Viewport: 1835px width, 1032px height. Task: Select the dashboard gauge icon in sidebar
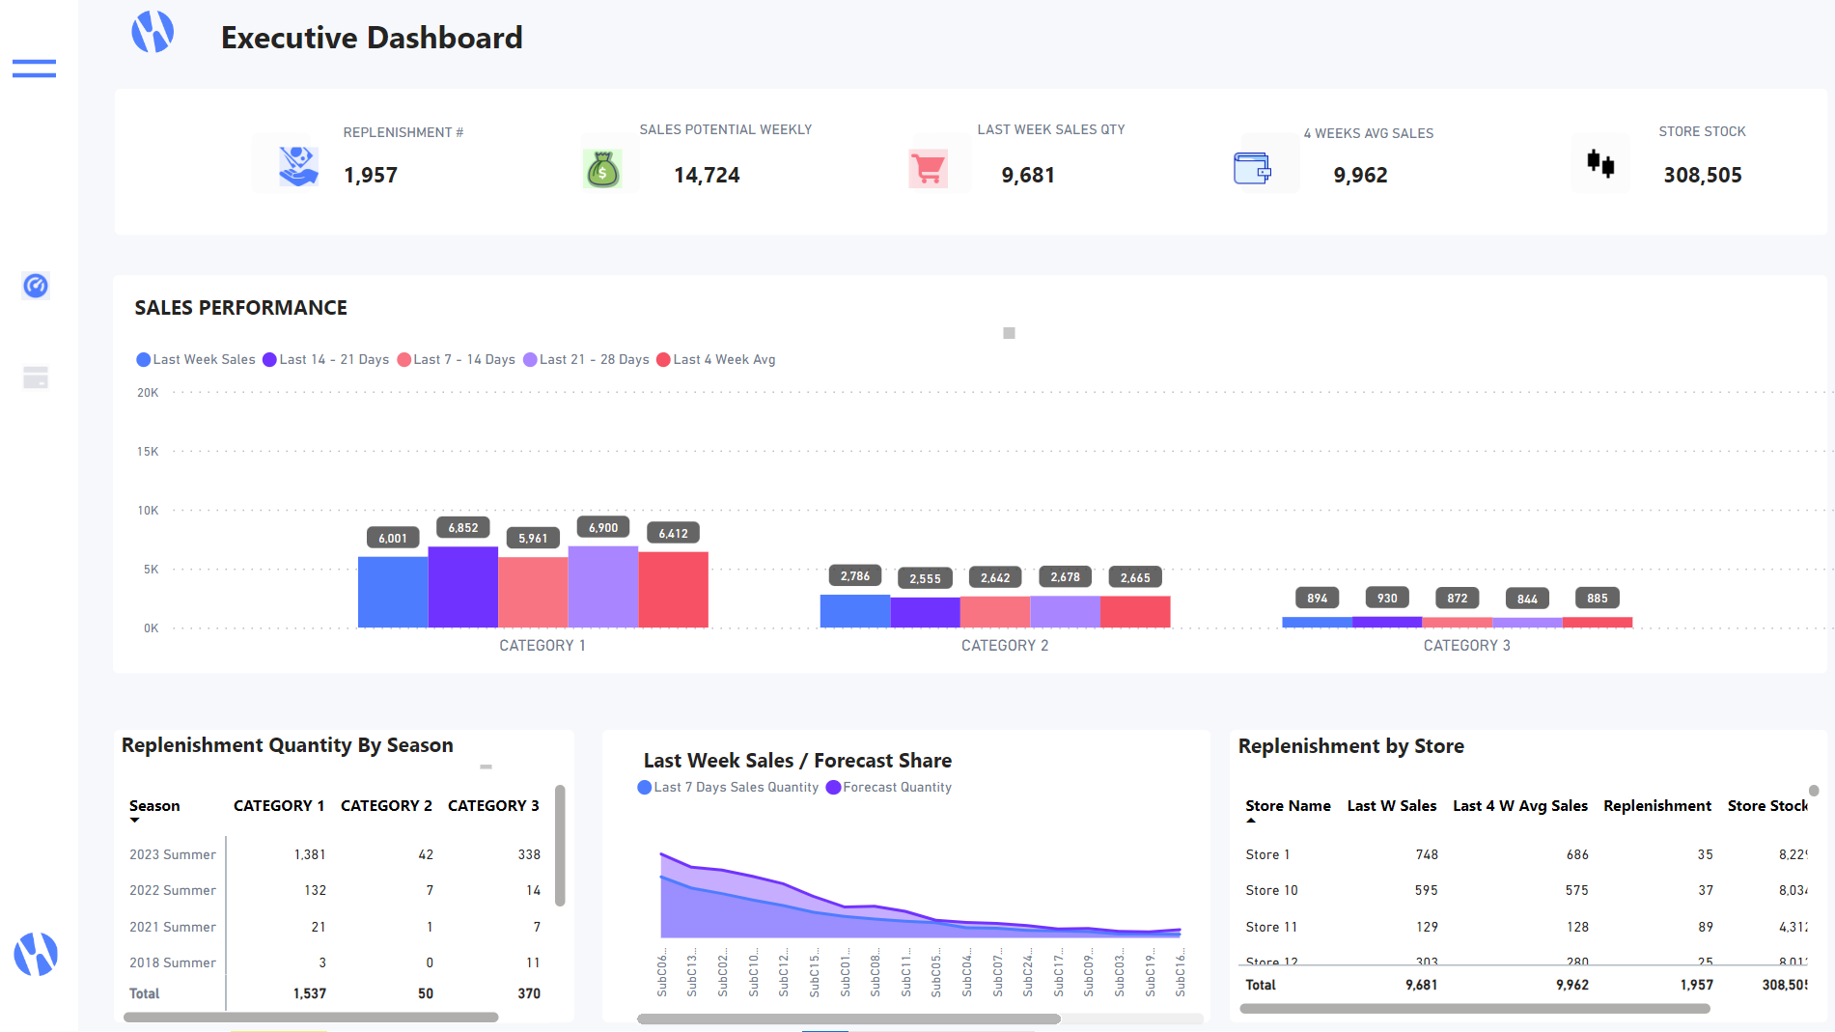pyautogui.click(x=35, y=286)
